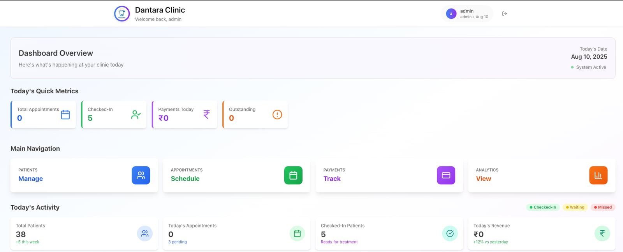The image size is (623, 252).
Task: Click the PATIENTS label in navigation card
Action: (x=28, y=170)
